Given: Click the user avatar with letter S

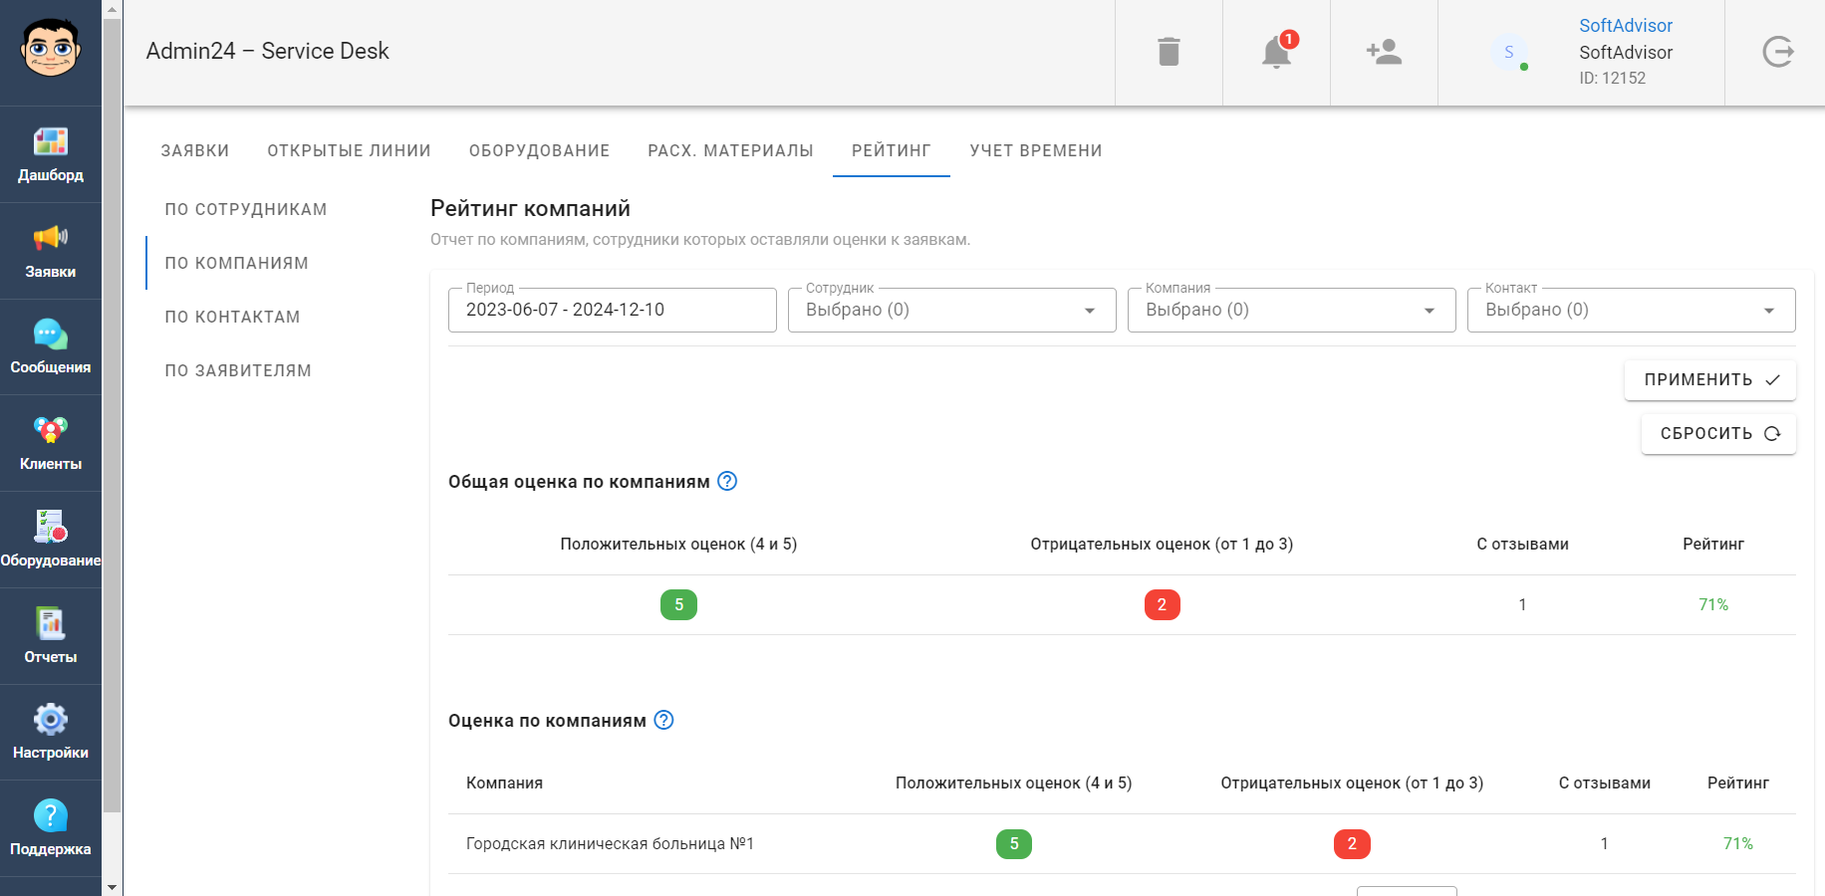Looking at the screenshot, I should pos(1509,52).
